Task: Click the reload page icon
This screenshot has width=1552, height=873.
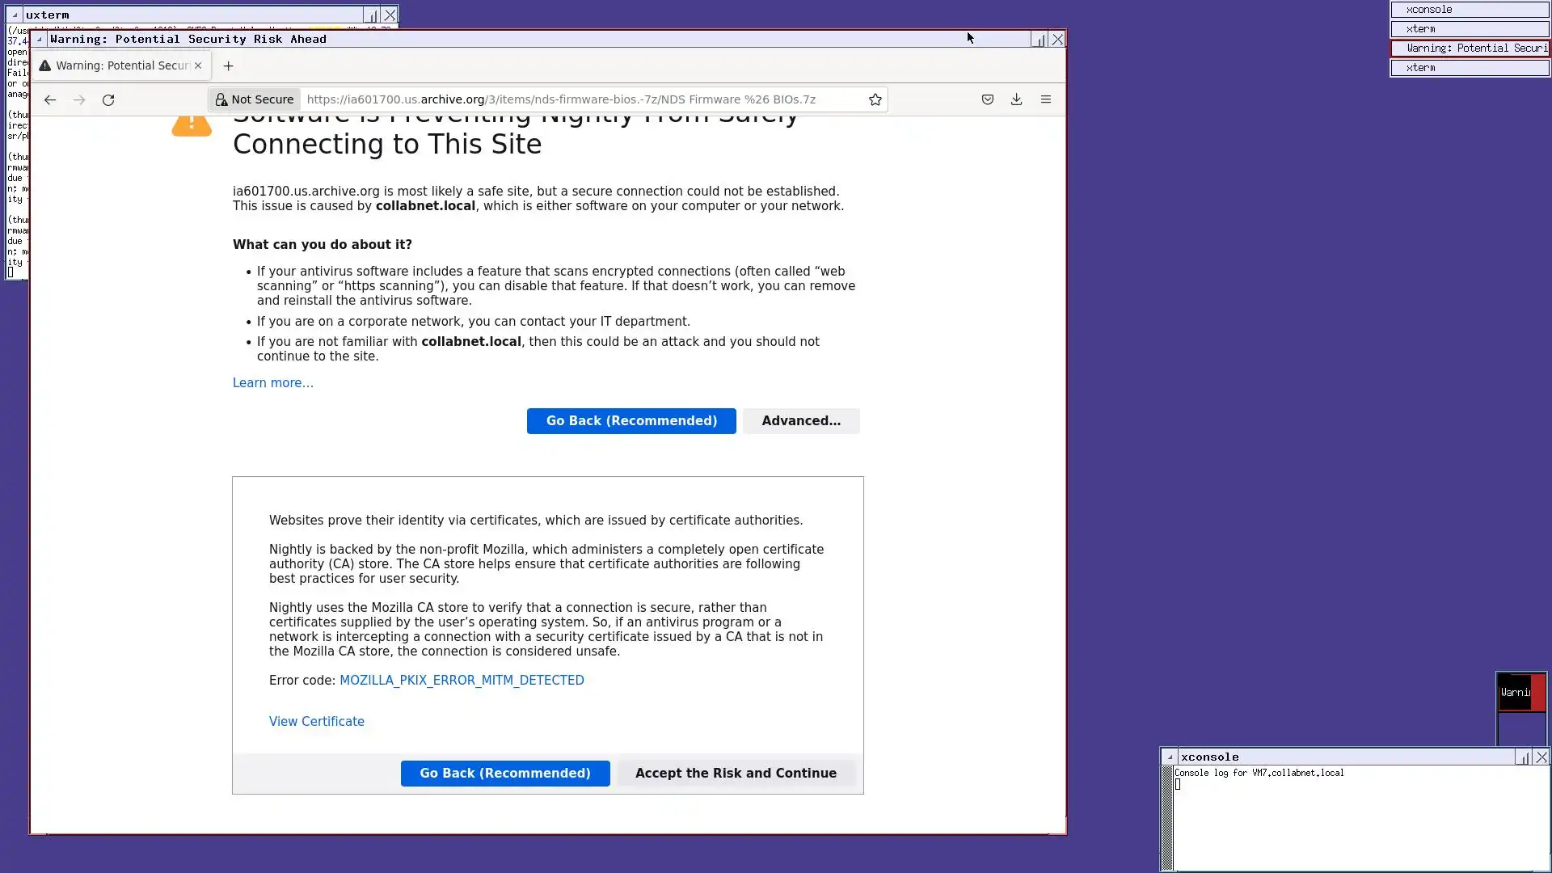Action: pyautogui.click(x=108, y=99)
